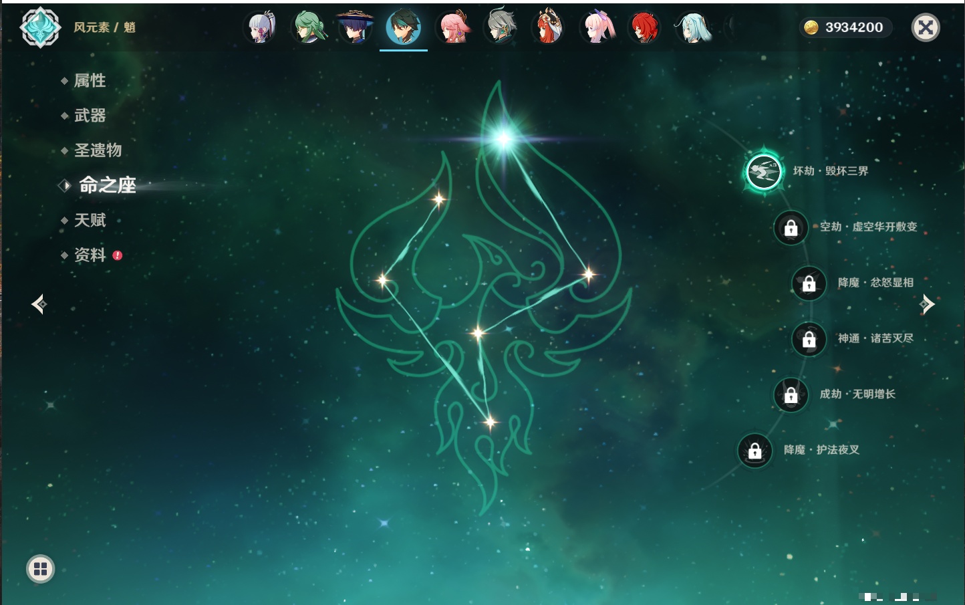This screenshot has height=605, width=965.
Task: Switch to the character wearing a wide hat
Action: pyautogui.click(x=356, y=27)
